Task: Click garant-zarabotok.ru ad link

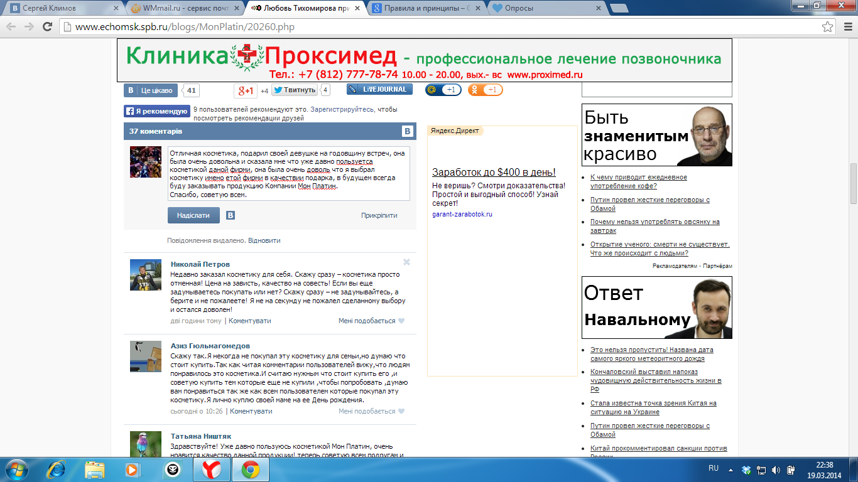Action: [x=462, y=214]
